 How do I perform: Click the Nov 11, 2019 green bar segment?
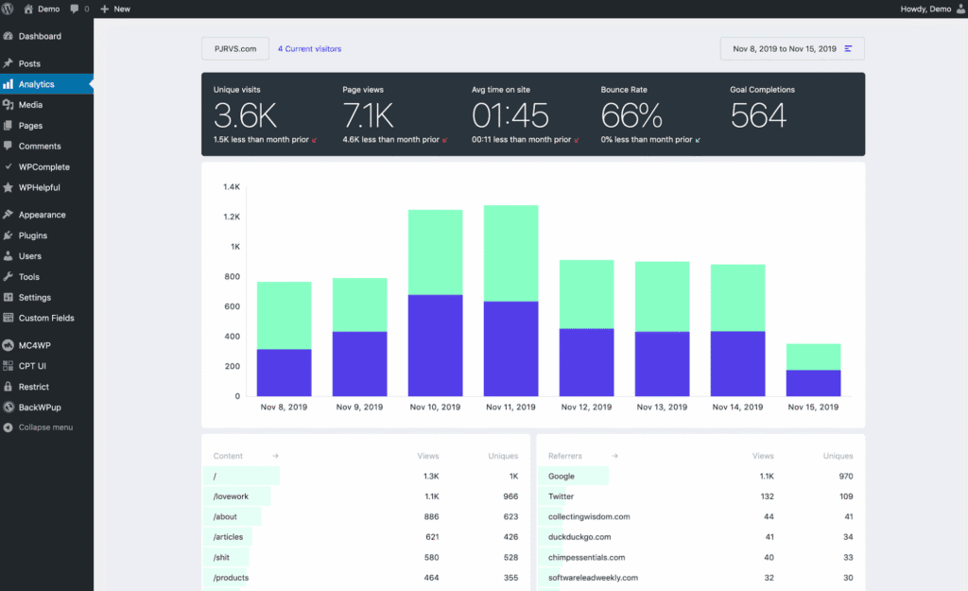tap(510, 252)
